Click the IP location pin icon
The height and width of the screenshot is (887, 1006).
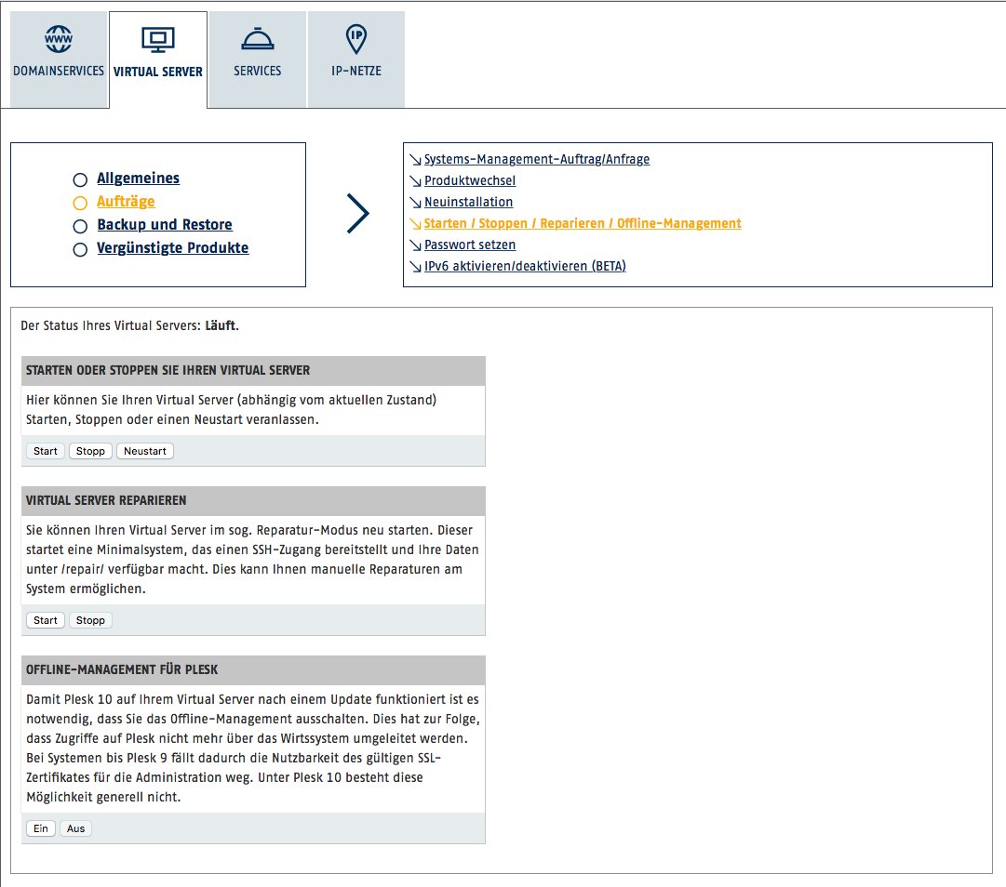[356, 39]
